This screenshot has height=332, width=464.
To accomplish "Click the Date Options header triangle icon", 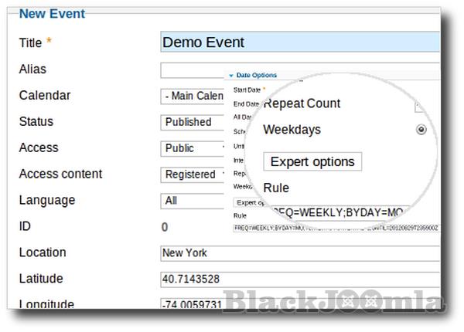I will coord(230,76).
